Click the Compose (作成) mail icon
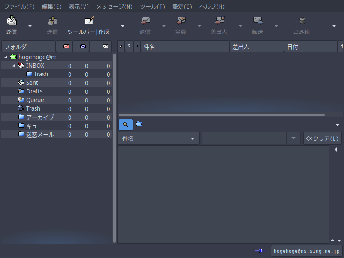This screenshot has height=258, width=344. point(89,21)
